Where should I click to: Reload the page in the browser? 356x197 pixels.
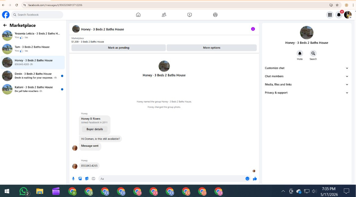(x=16, y=5)
